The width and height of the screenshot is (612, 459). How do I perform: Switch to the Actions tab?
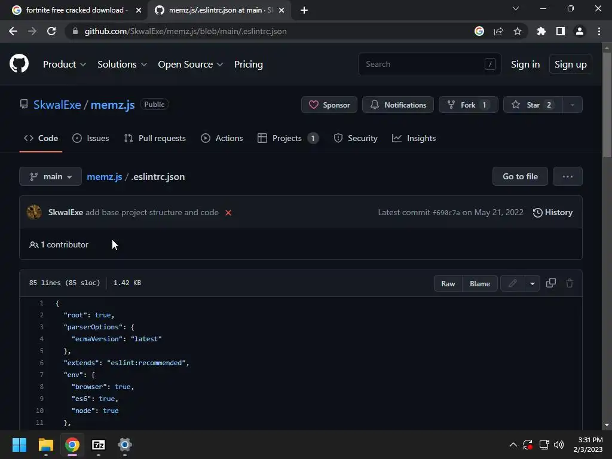[222, 138]
